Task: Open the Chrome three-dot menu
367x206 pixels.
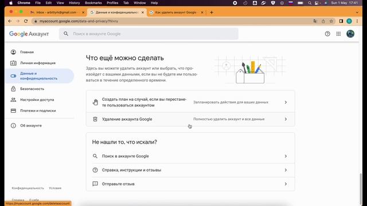Action: coord(357,21)
